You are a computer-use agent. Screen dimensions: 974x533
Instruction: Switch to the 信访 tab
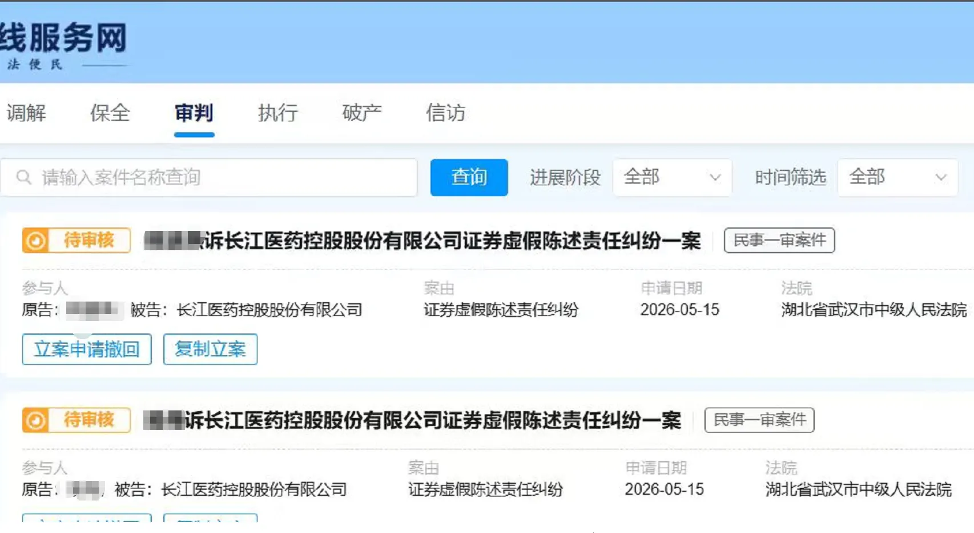pyautogui.click(x=446, y=113)
